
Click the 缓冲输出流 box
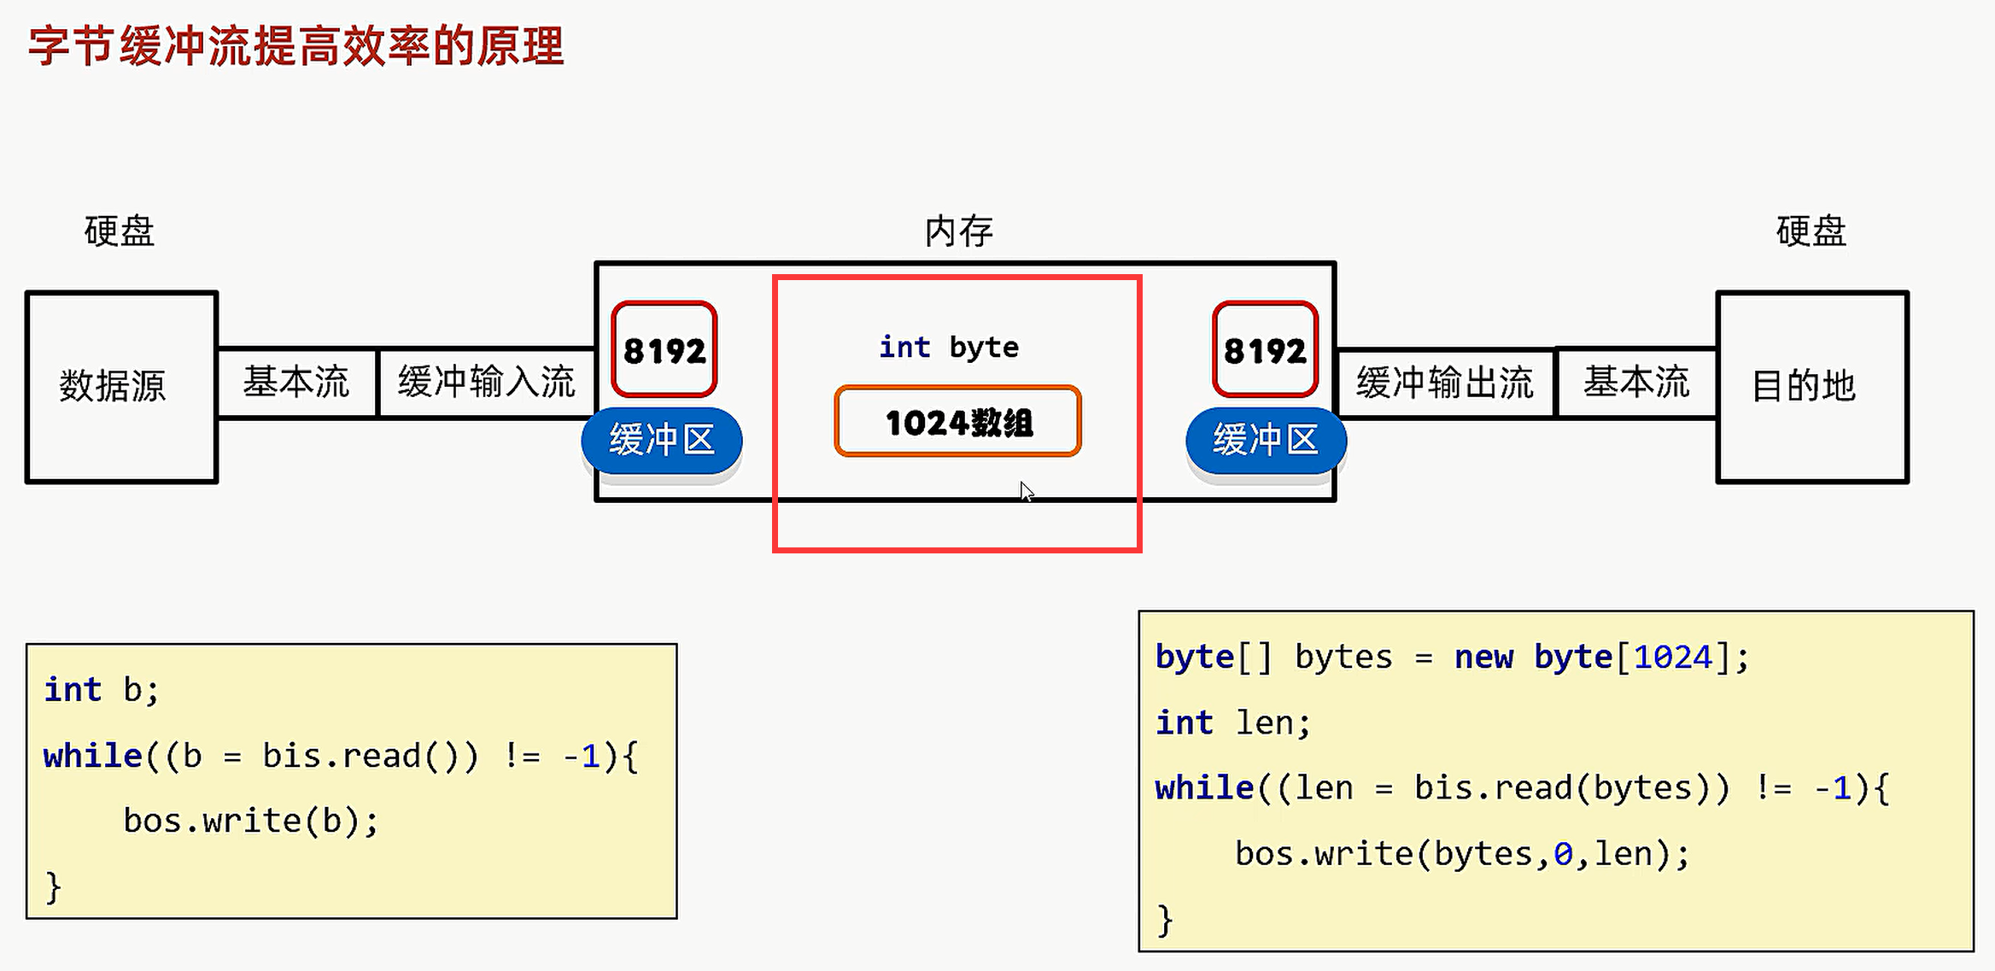[1445, 382]
